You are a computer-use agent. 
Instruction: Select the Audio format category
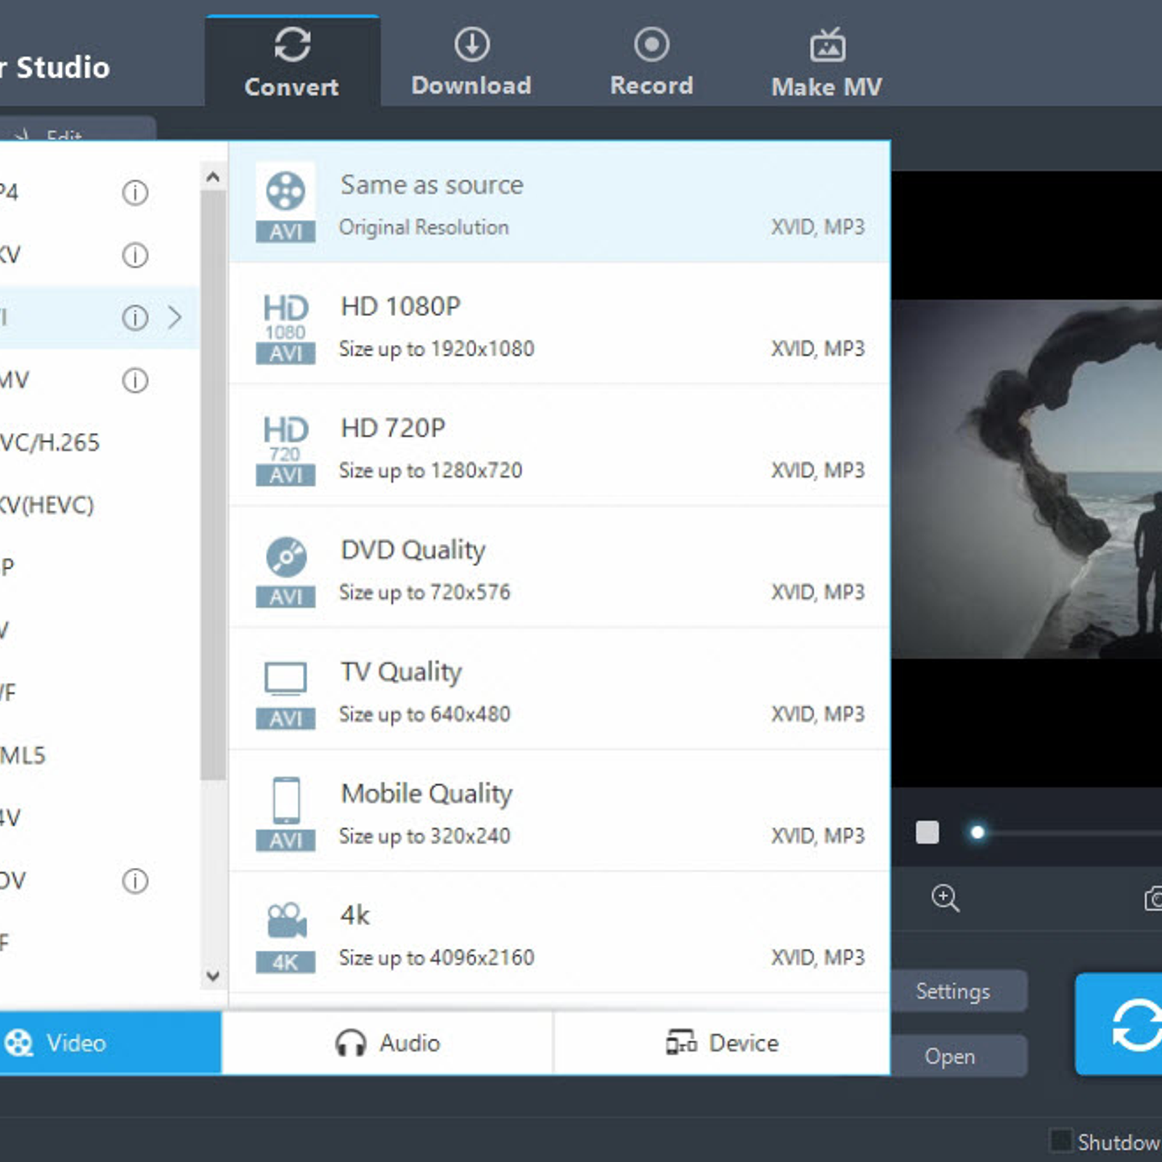coord(387,1043)
